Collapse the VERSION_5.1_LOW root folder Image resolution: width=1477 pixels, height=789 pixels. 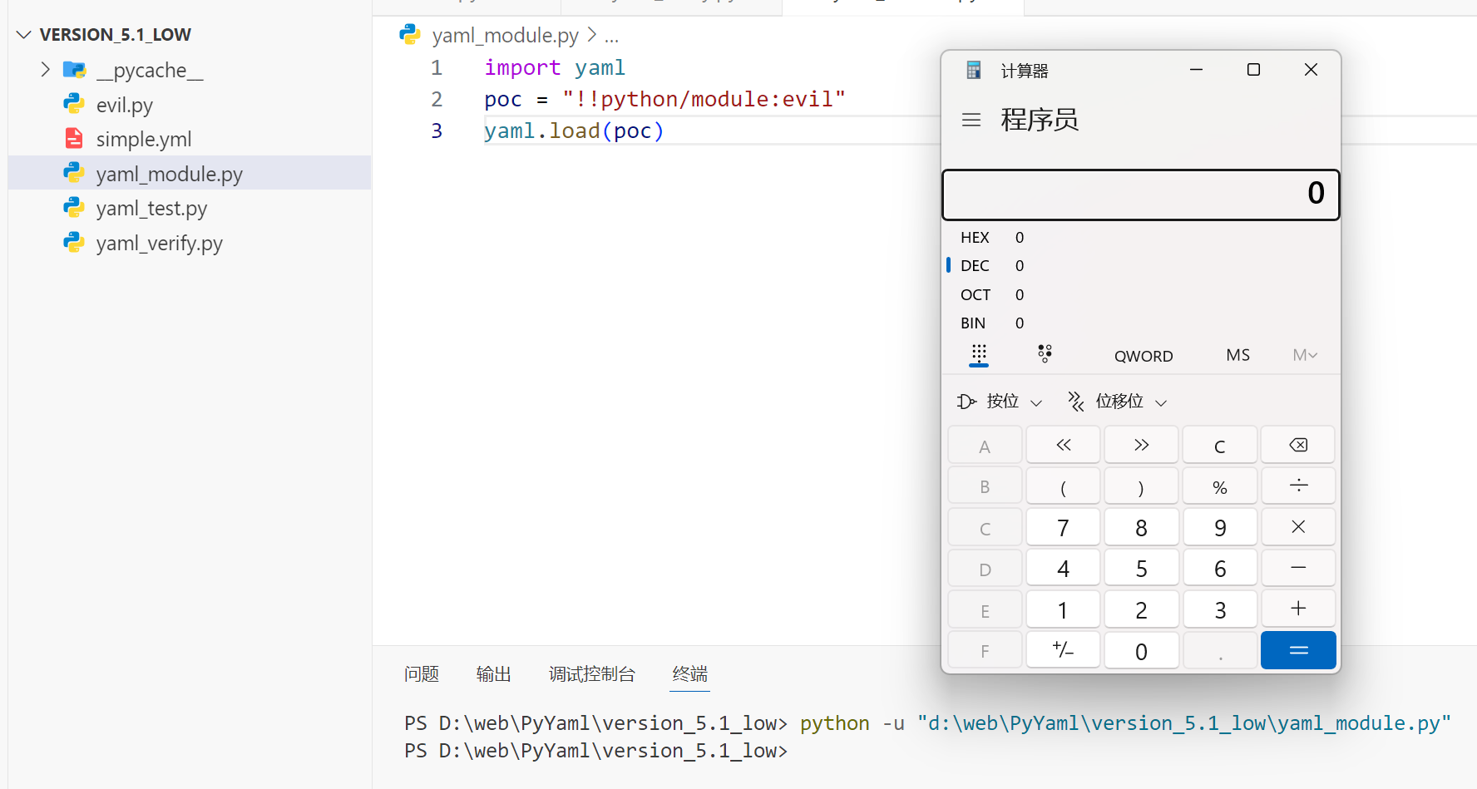(x=24, y=34)
